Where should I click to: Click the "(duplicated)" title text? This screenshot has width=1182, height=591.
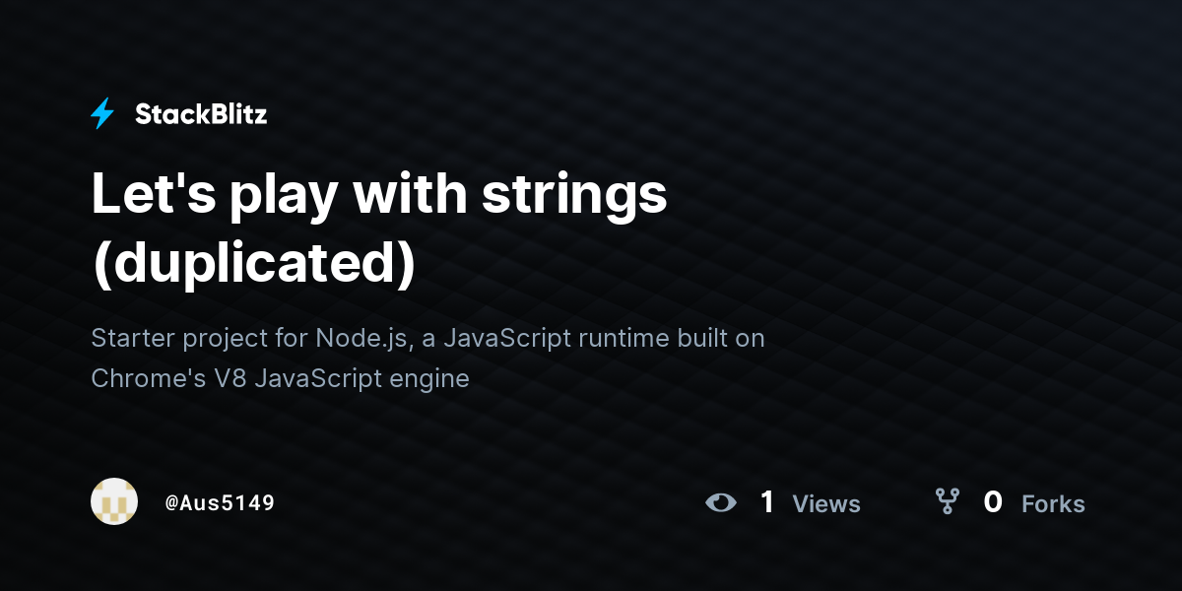(x=253, y=262)
